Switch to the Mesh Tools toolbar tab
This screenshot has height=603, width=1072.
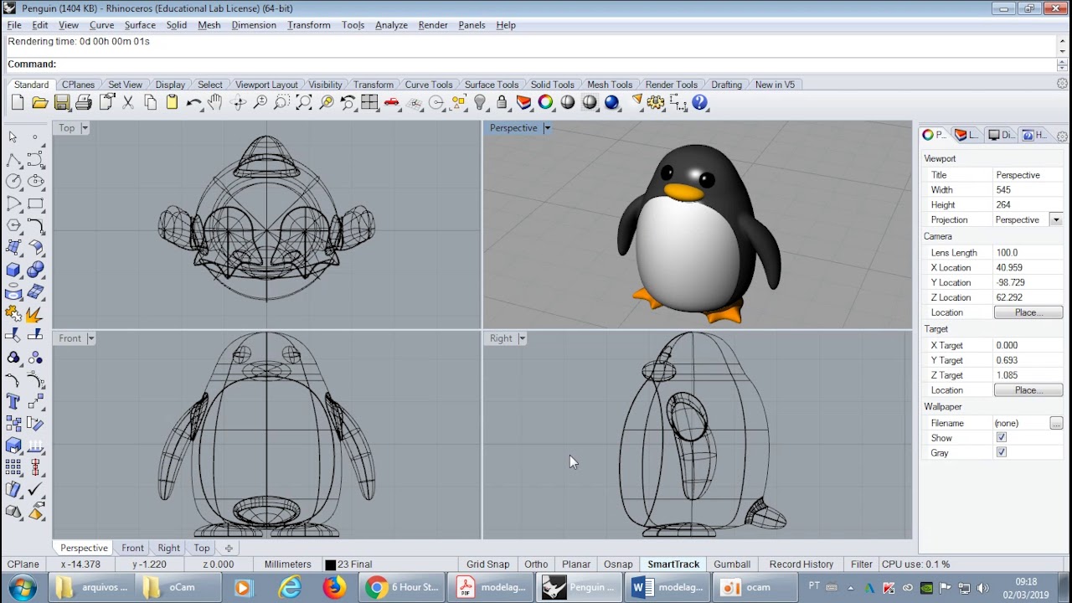click(x=610, y=85)
